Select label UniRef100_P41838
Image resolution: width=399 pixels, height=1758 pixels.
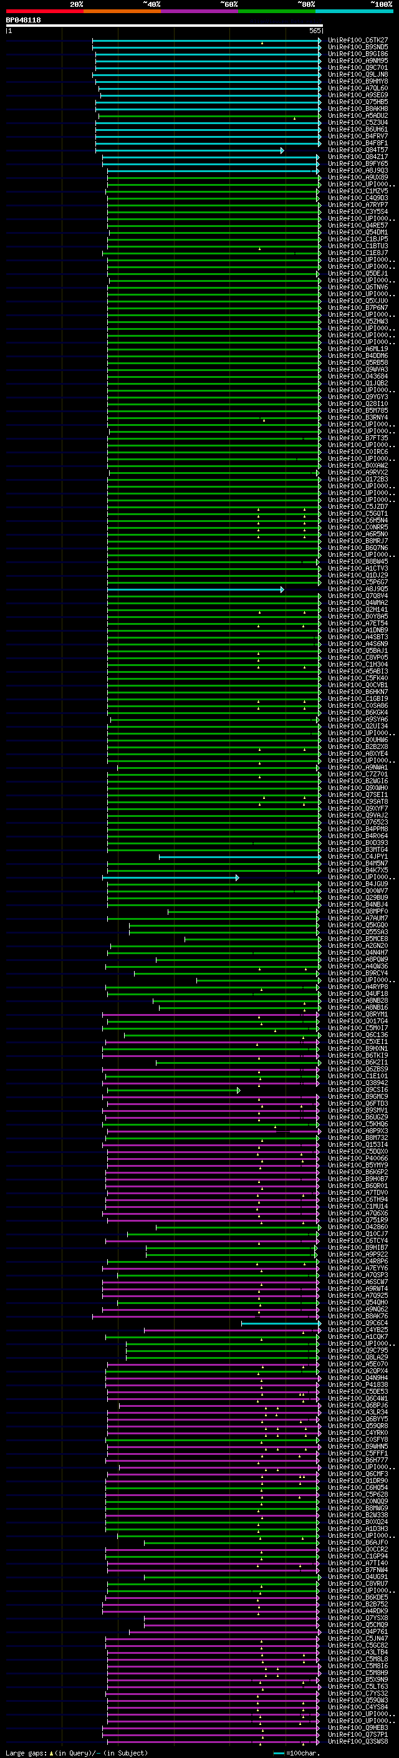[x=357, y=1384]
